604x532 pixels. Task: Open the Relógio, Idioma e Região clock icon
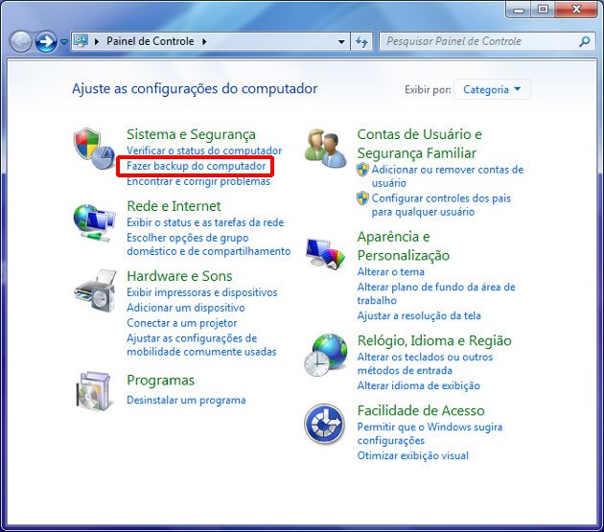coord(326,356)
